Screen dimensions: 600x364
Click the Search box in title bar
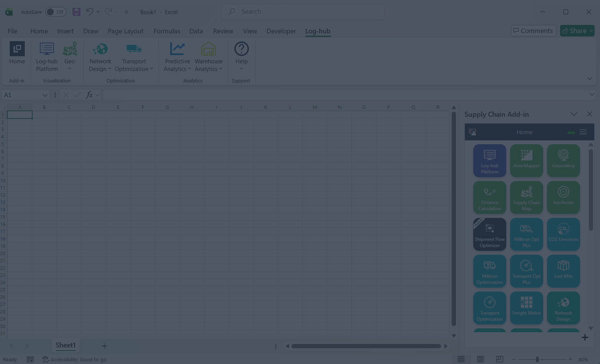pyautogui.click(x=303, y=12)
